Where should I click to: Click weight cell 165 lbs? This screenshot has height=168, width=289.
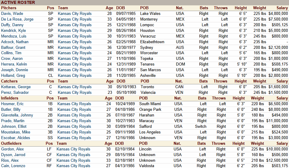coord(260,53)
